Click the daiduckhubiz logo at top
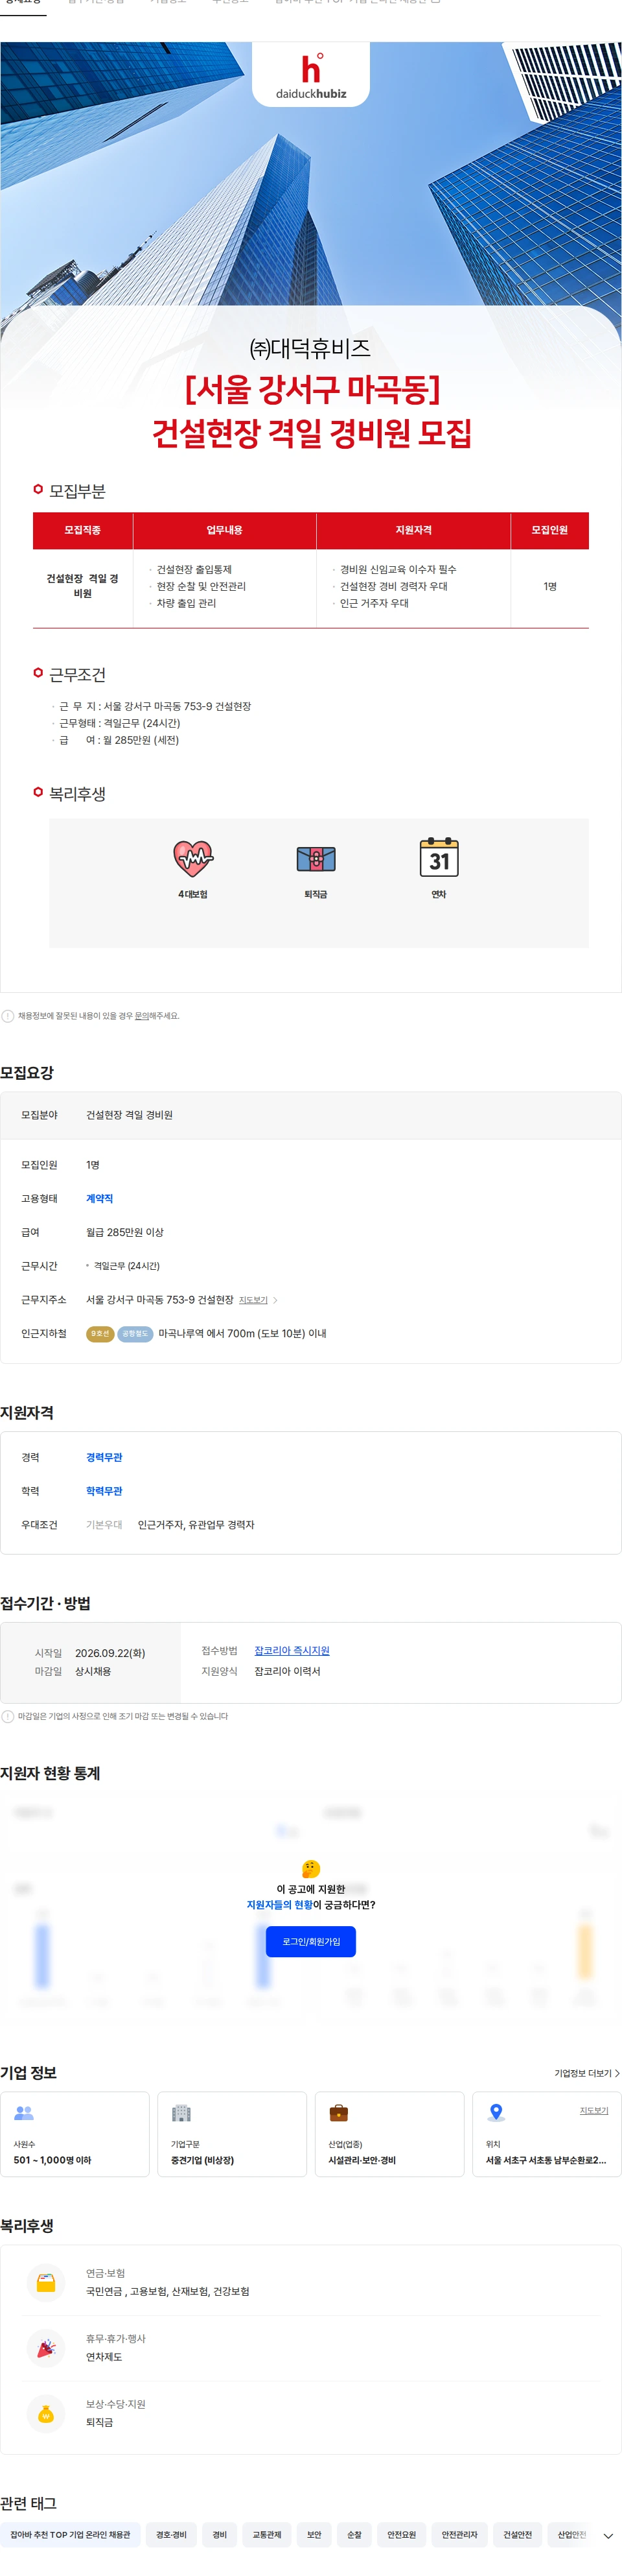The width and height of the screenshot is (622, 2576). pos(310,75)
